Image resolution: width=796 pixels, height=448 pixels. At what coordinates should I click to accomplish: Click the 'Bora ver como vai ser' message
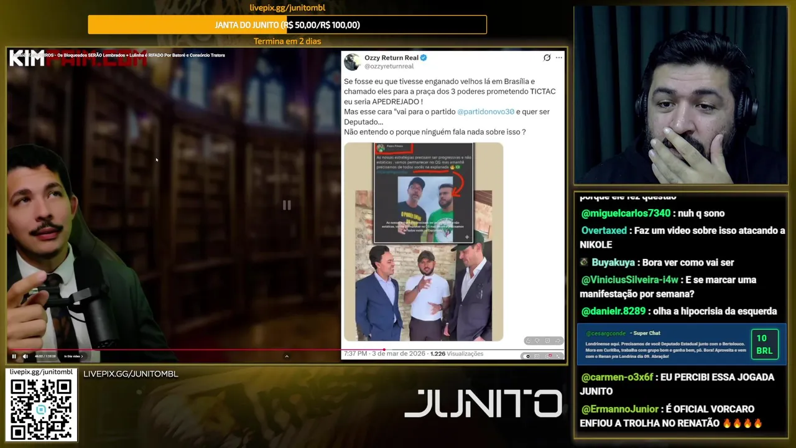[689, 263]
